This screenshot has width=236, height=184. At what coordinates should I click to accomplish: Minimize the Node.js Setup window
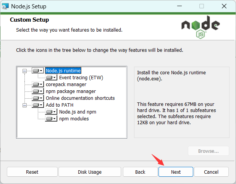(x=179, y=6)
